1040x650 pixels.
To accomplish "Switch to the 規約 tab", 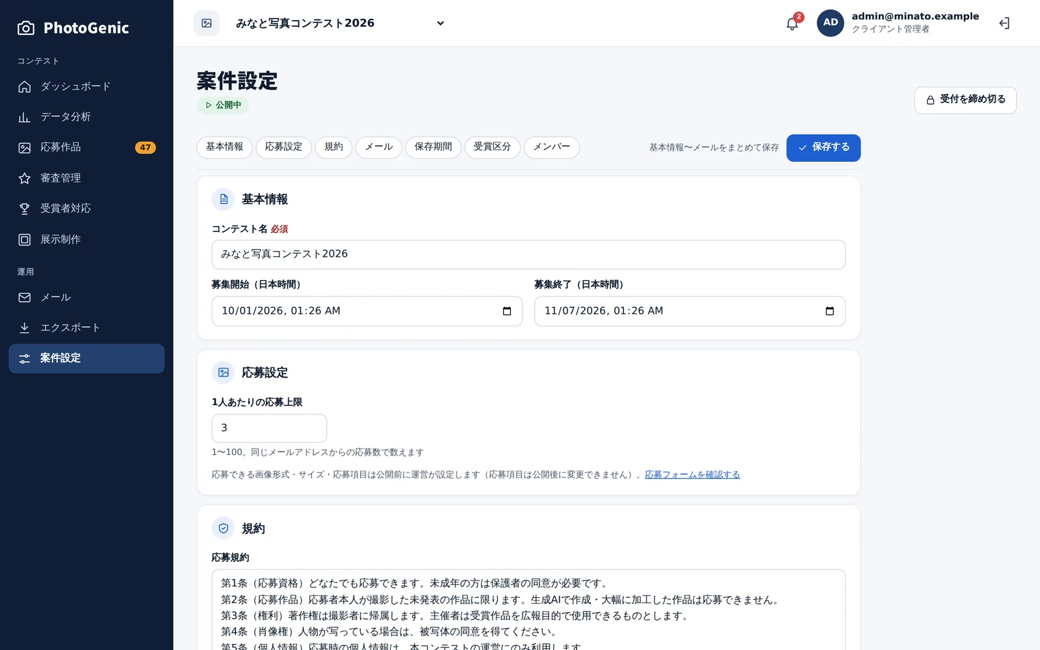I will point(333,147).
